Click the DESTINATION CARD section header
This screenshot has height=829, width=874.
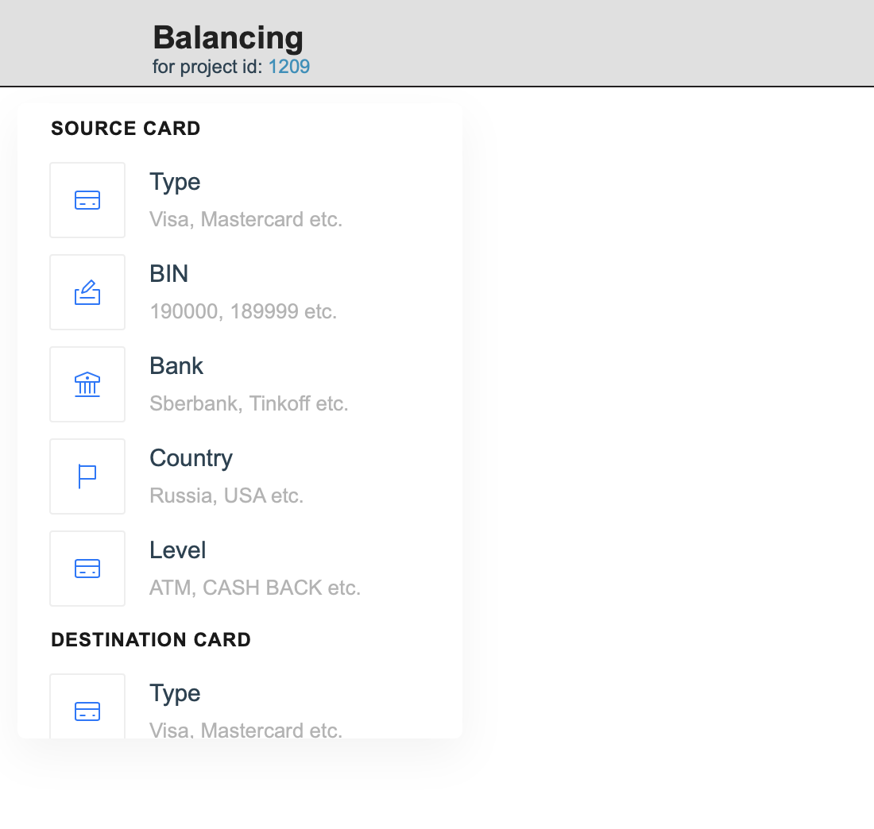tap(150, 639)
